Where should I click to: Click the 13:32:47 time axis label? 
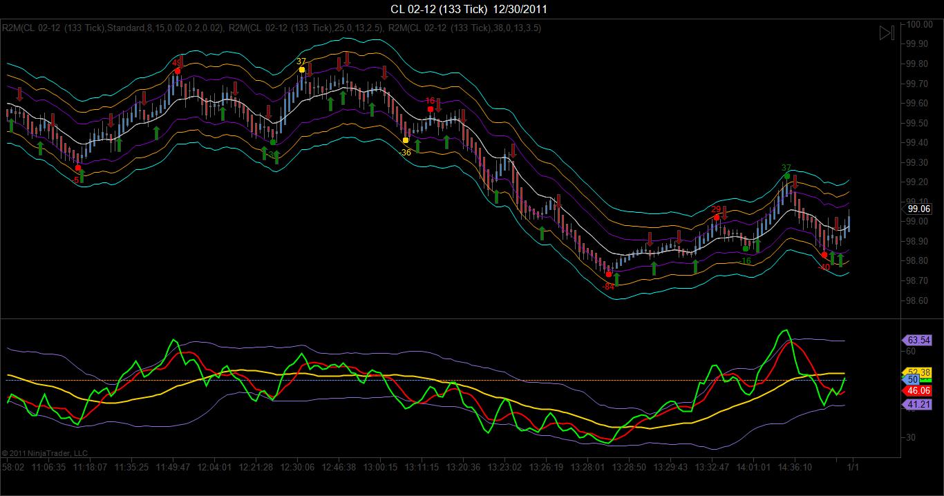pos(712,467)
